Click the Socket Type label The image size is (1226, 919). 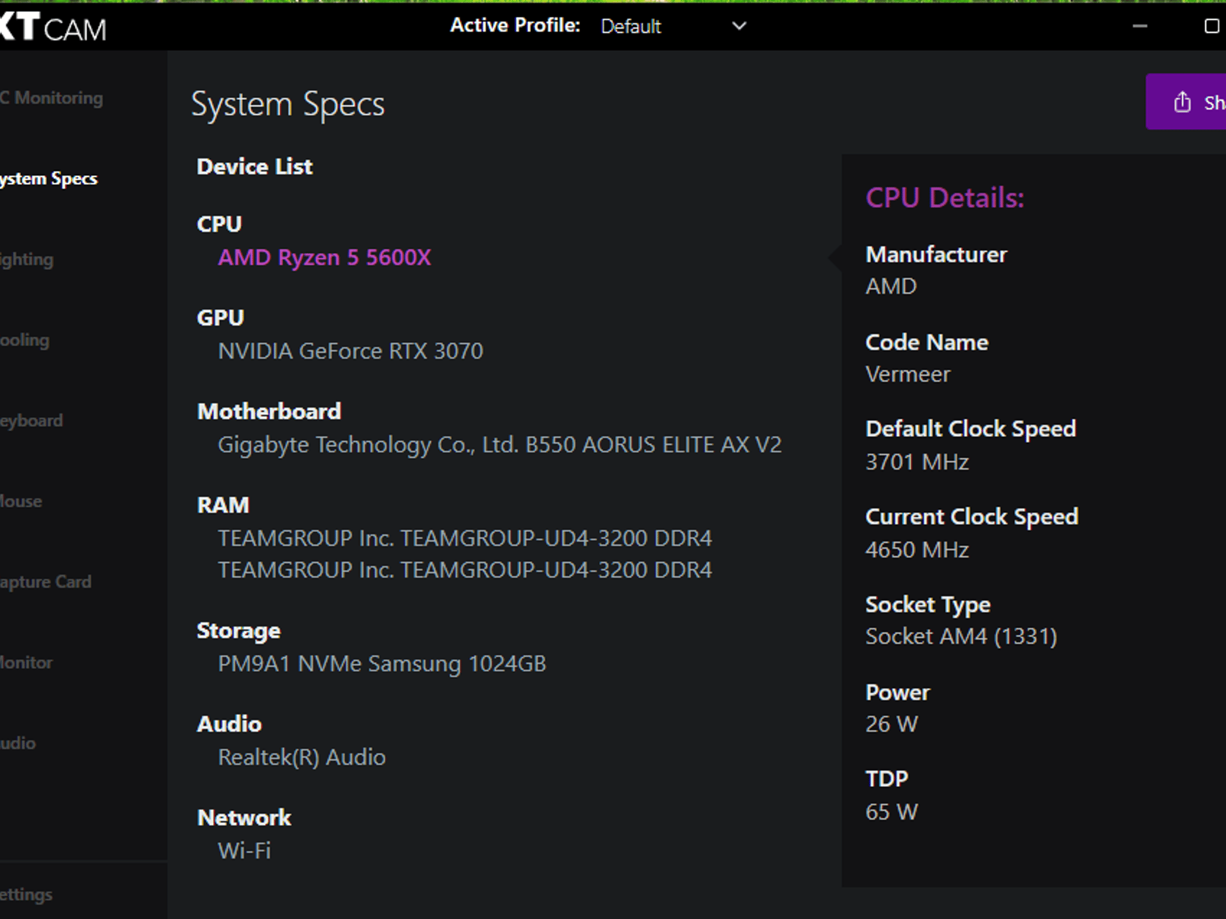tap(928, 605)
